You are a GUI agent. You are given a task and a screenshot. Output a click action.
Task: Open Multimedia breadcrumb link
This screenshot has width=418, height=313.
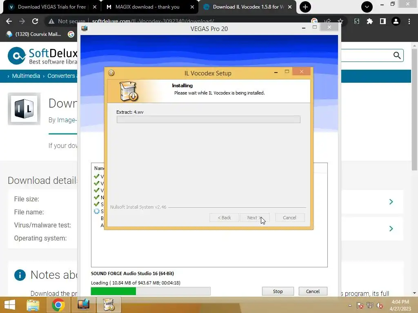click(26, 76)
